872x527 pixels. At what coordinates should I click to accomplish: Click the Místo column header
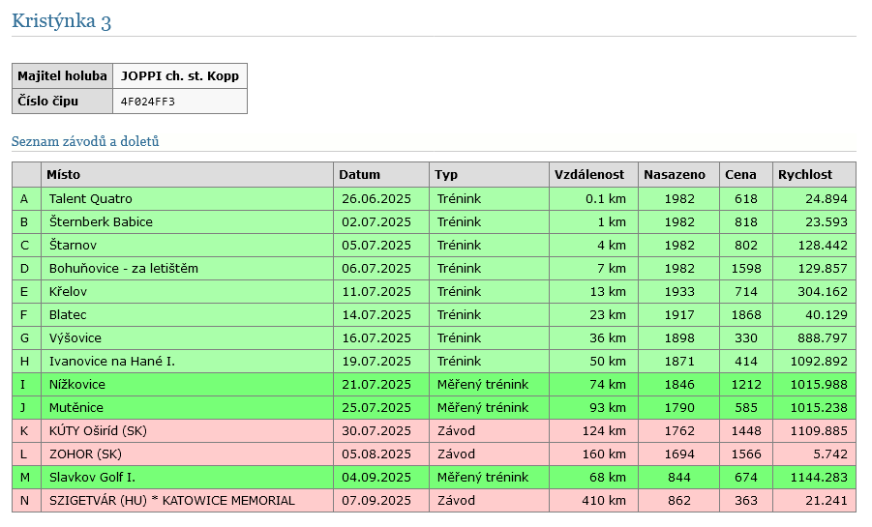64,175
